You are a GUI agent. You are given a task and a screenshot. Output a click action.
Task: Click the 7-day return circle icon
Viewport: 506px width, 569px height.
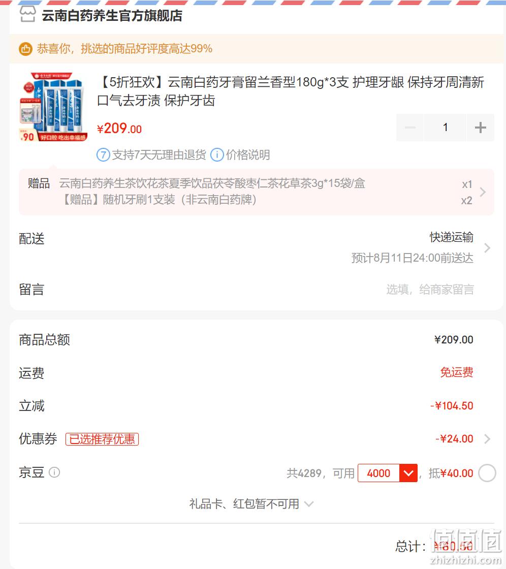pos(103,155)
